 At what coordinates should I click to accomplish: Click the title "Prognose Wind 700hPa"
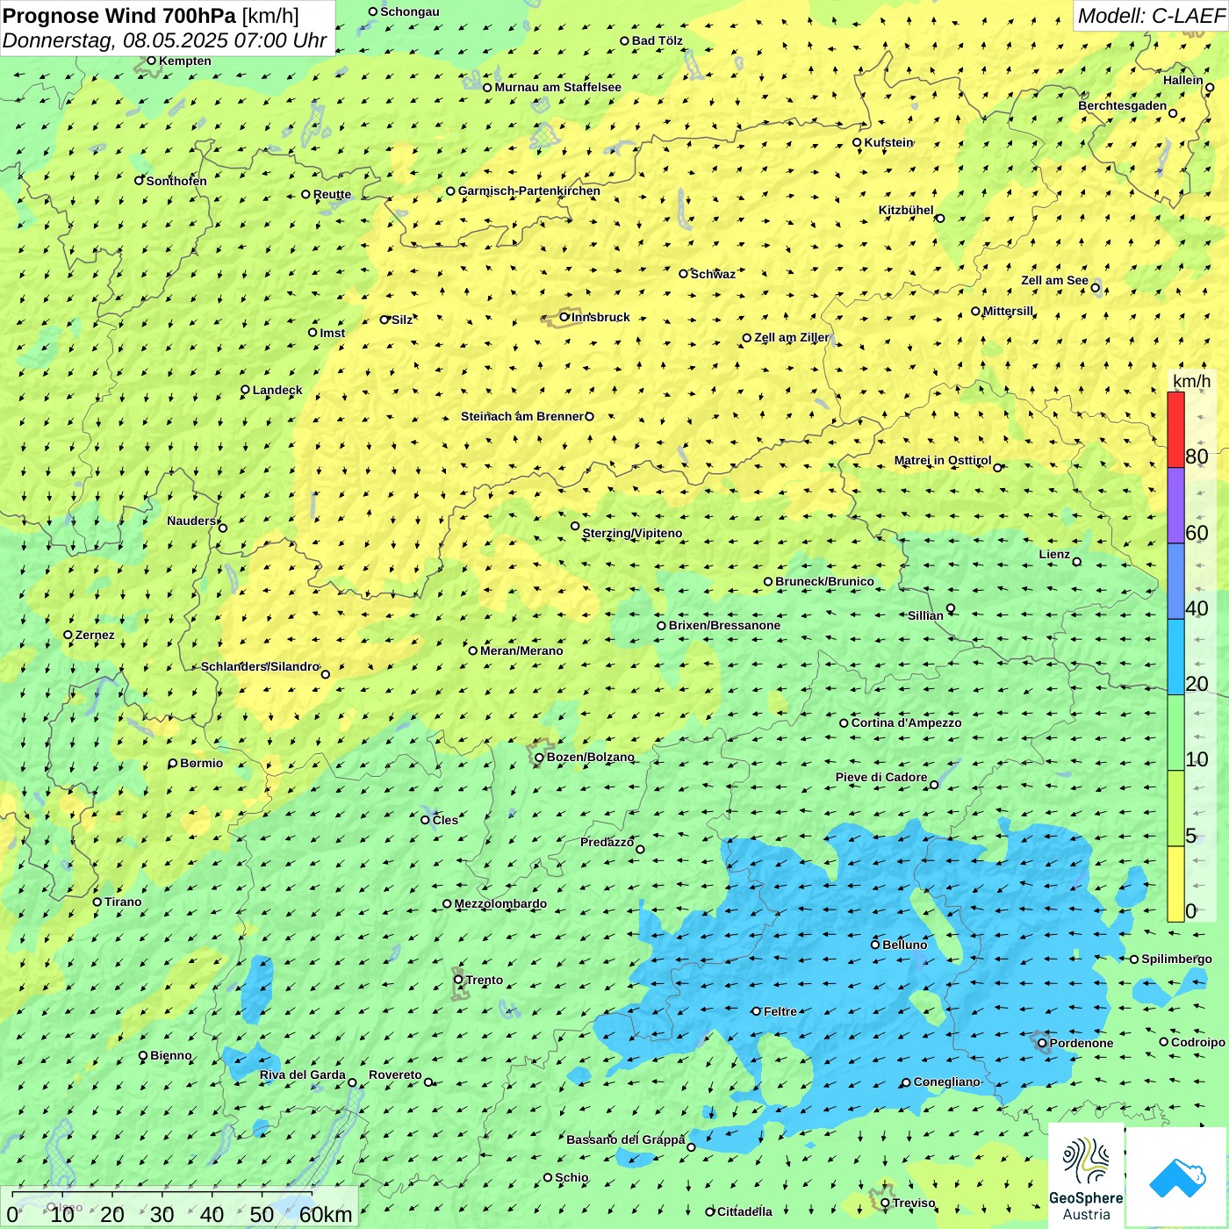click(x=119, y=15)
